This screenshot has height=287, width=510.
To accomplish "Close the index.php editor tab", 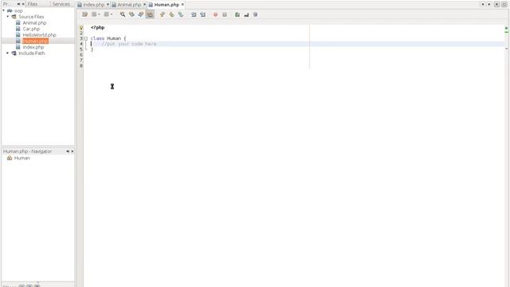I will pos(108,5).
